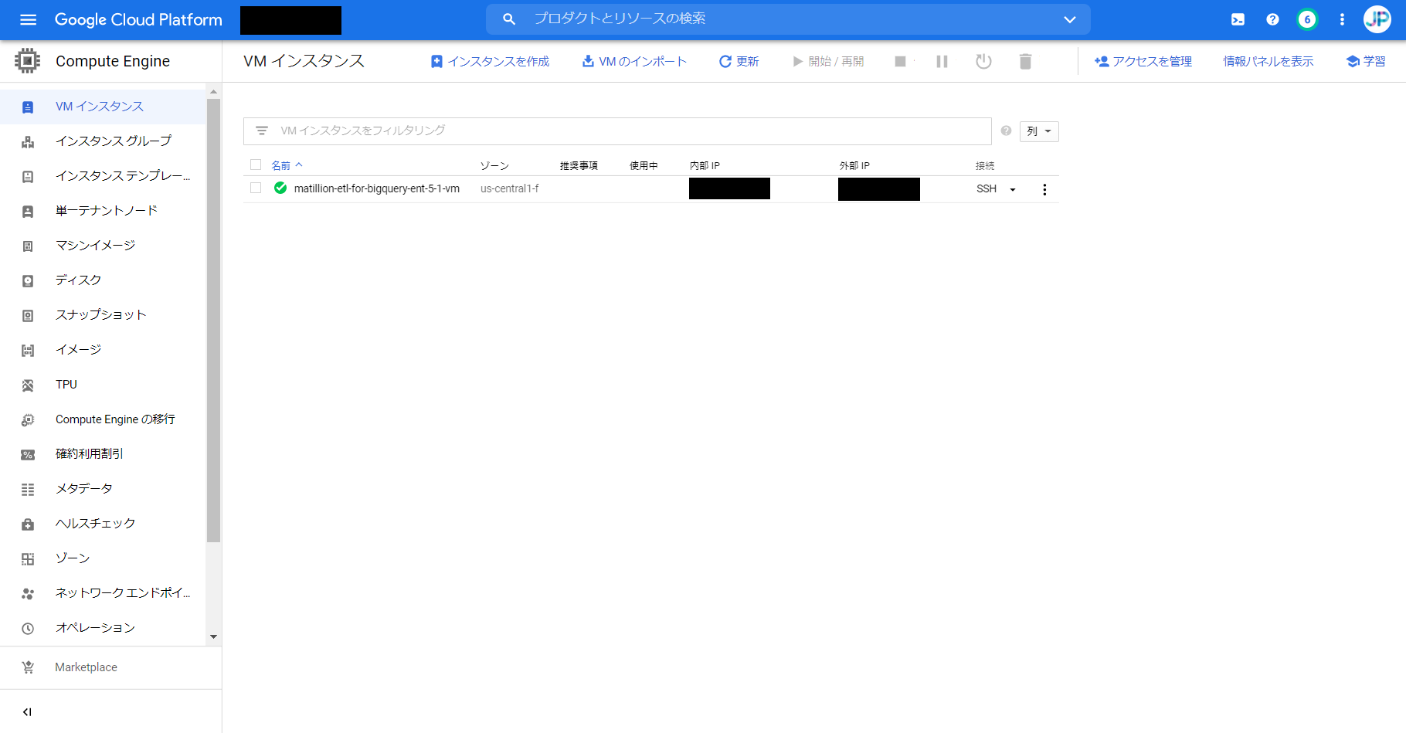The height and width of the screenshot is (733, 1406).
Task: Click the スナップショット icon in sidebar
Action: (28, 316)
